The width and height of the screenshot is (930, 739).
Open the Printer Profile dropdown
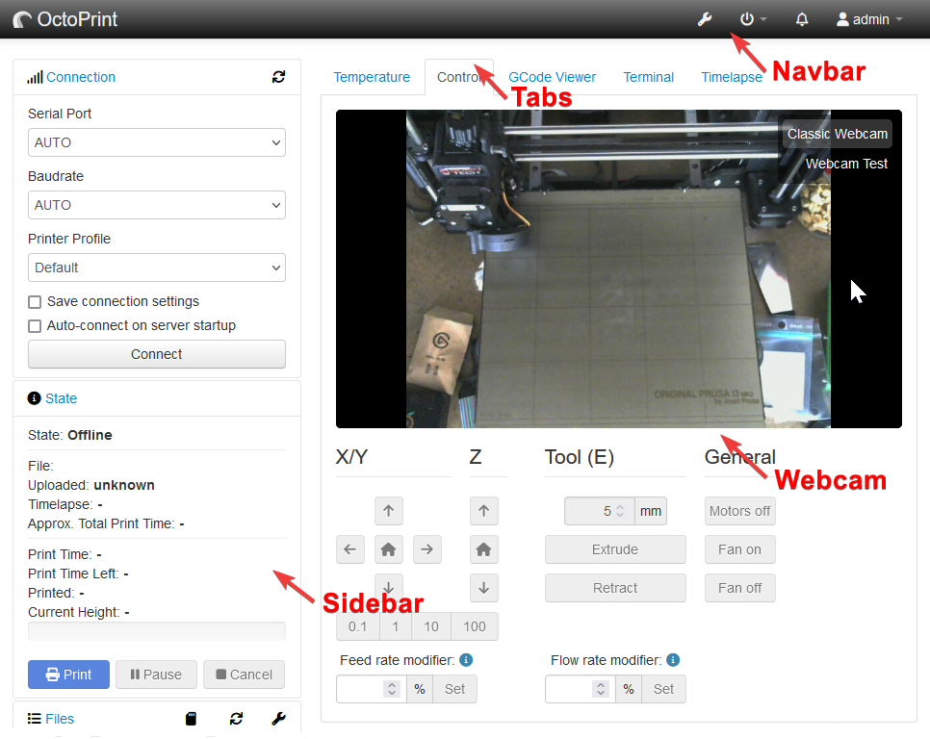click(157, 268)
